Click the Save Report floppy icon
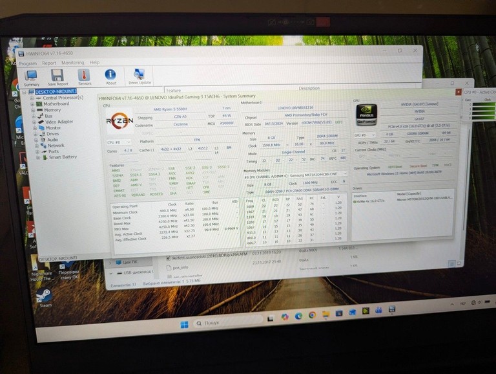496x374 pixels. pyautogui.click(x=57, y=76)
